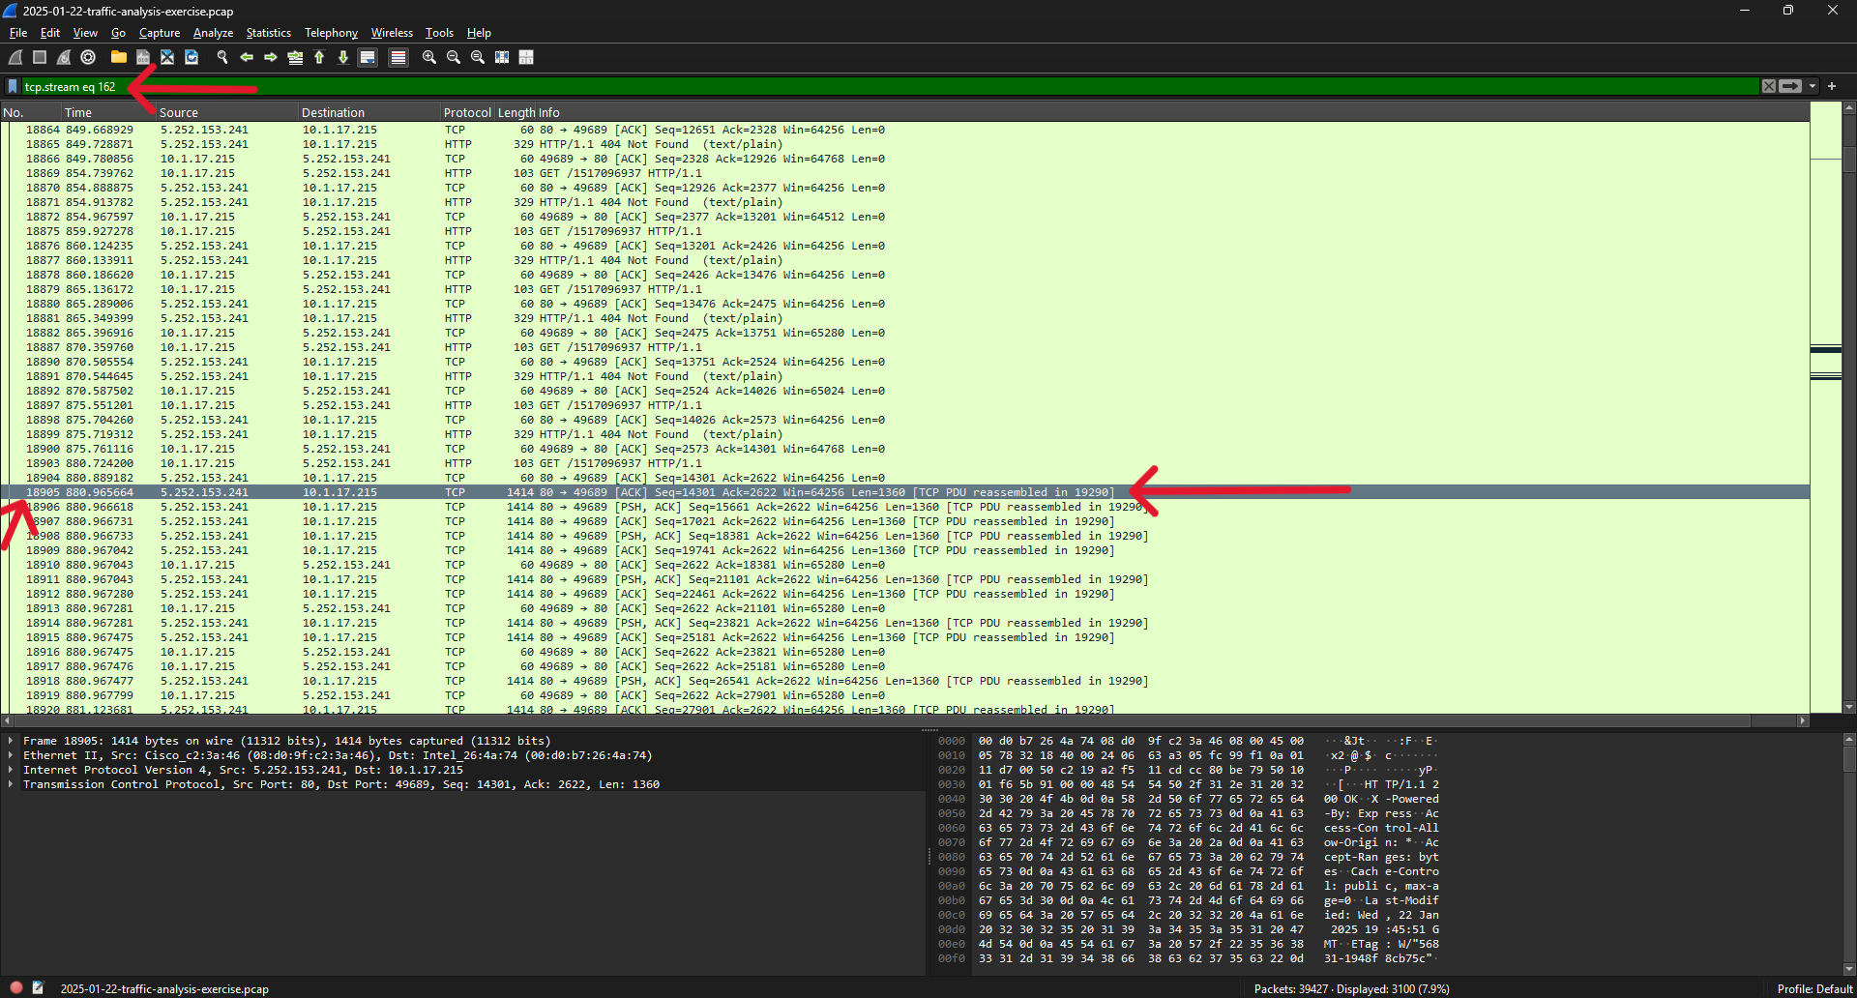Screen dimensions: 1857x998
Task: Click the start capture shark fin icon
Action: tap(15, 58)
